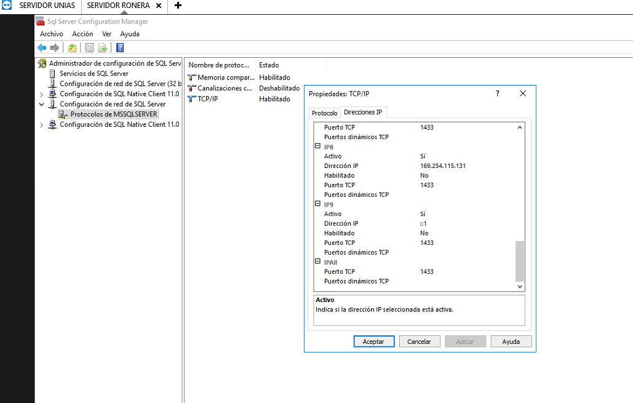The image size is (633, 403).
Task: Click the export list toolbar icon
Action: (x=103, y=47)
